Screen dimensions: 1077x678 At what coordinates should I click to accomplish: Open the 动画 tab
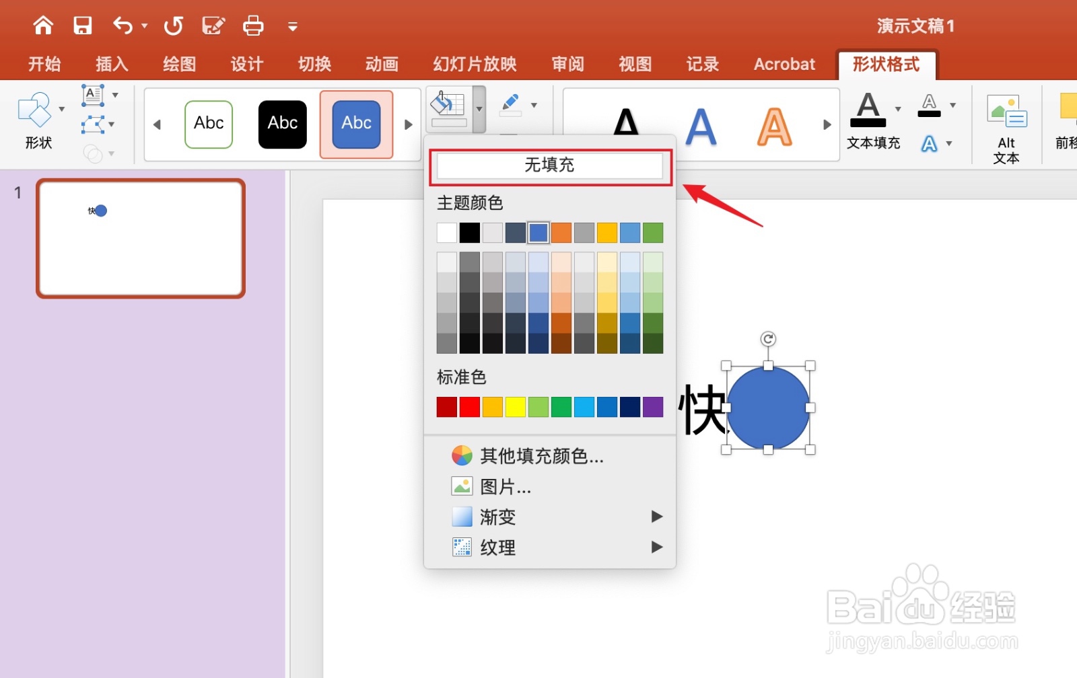coord(382,64)
